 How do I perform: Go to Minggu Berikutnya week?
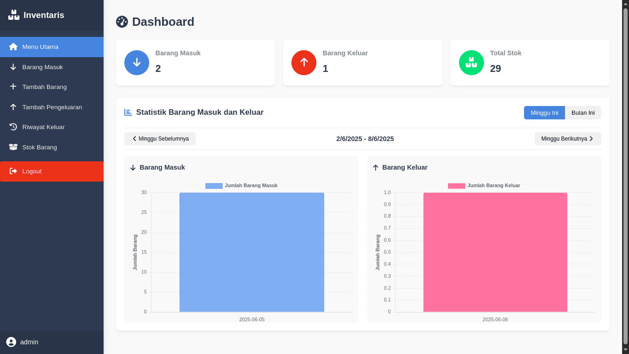click(x=567, y=139)
